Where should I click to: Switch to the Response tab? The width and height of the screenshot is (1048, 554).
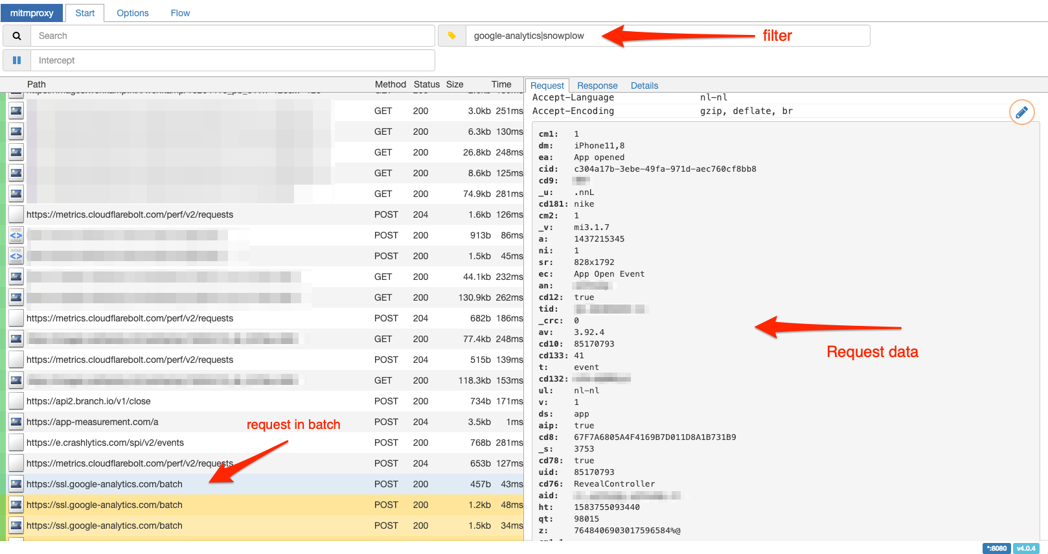tap(597, 86)
